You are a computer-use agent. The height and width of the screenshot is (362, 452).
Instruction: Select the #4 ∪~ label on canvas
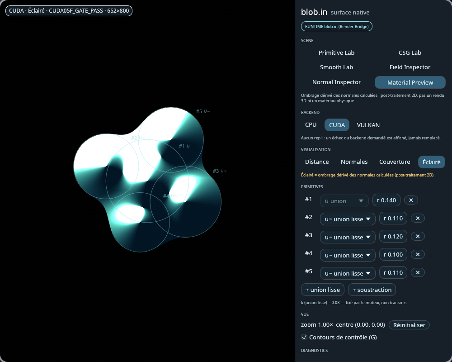pyautogui.click(x=170, y=196)
